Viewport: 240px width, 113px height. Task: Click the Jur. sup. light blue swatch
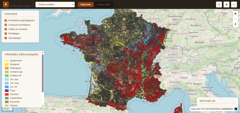7,79
